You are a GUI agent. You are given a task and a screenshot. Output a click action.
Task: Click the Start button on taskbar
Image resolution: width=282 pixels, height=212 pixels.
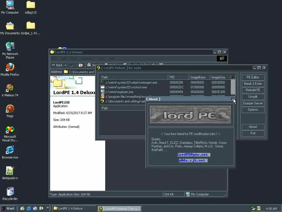click(8, 208)
